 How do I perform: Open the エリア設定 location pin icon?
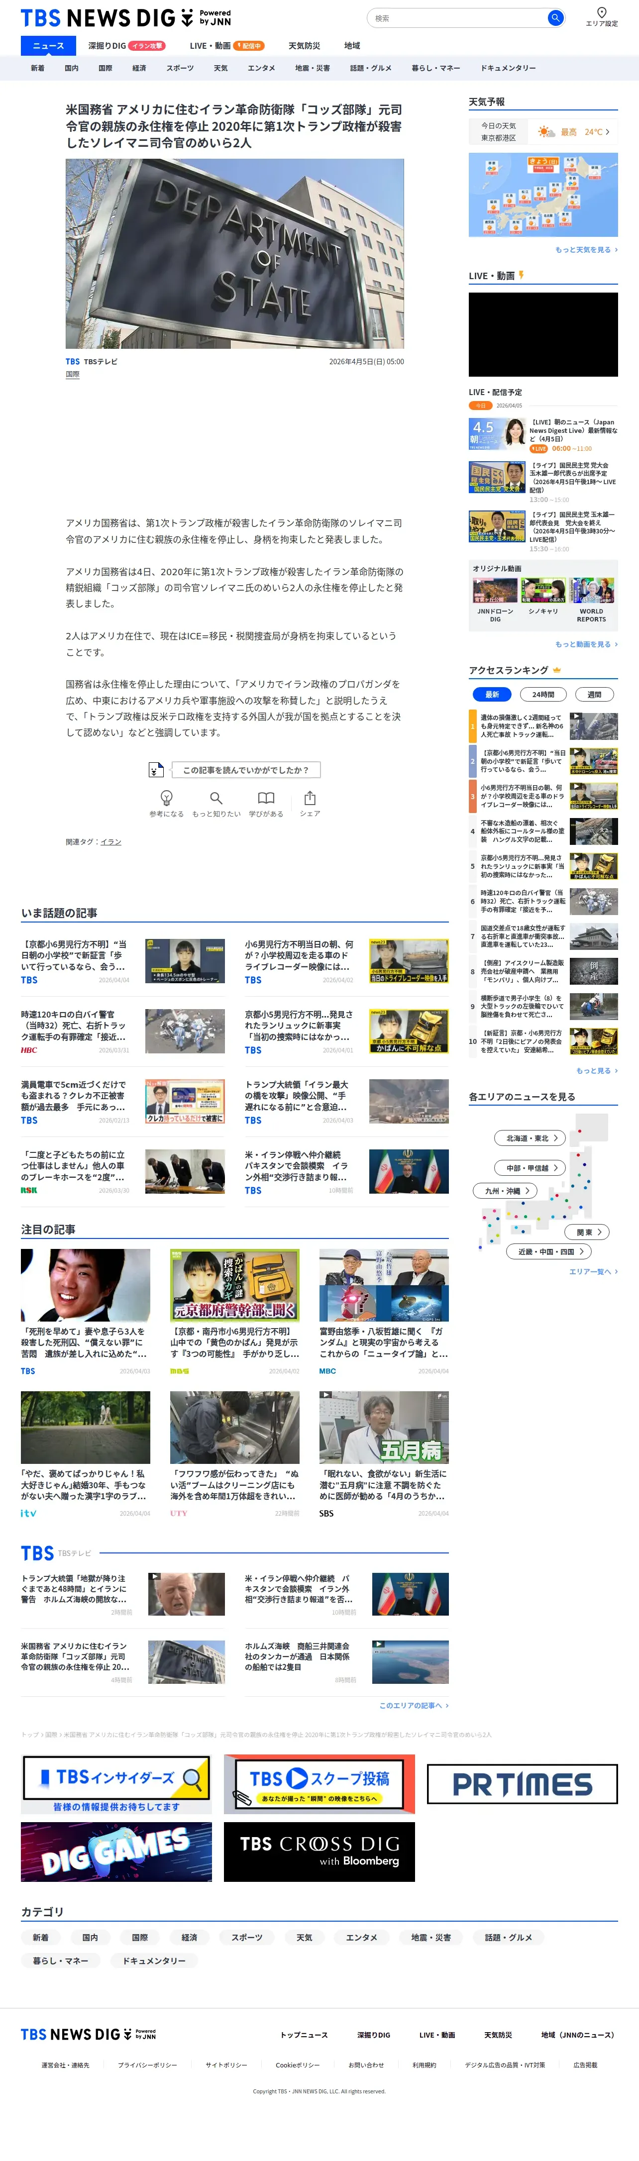tap(601, 12)
